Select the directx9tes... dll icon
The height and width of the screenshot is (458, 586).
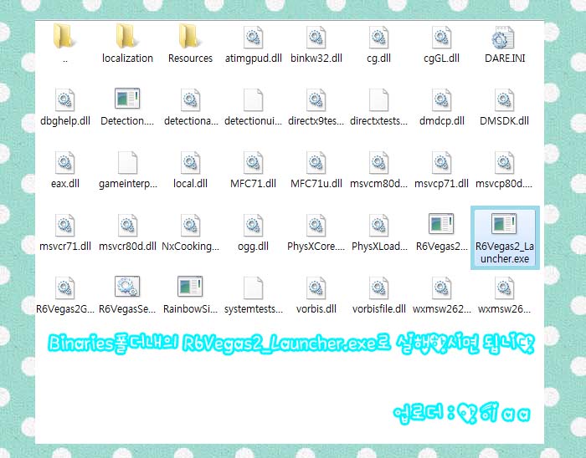316,100
